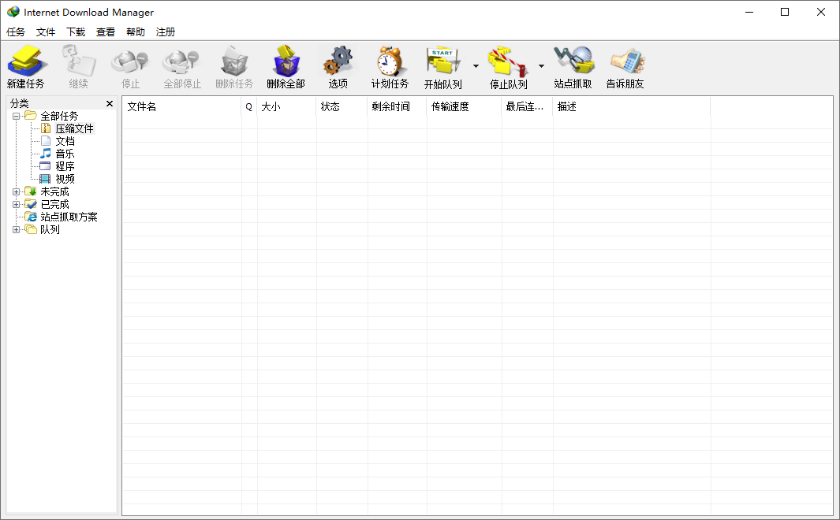Sort by 最后连... column header
The height and width of the screenshot is (520, 840).
[527, 106]
